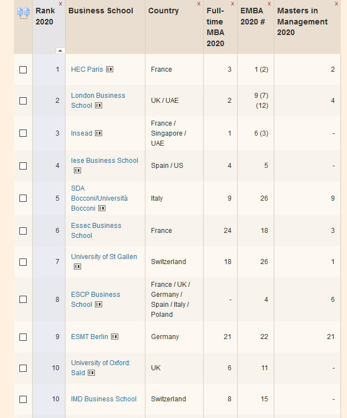
Task: Tick the ESMT Berlin row checkbox
Action: (23, 337)
